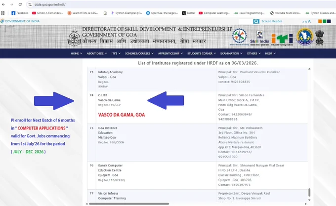This screenshot has height=206, width=336.
Task: Click the Goa Distance Education institute cell
Action: [x=156, y=142]
